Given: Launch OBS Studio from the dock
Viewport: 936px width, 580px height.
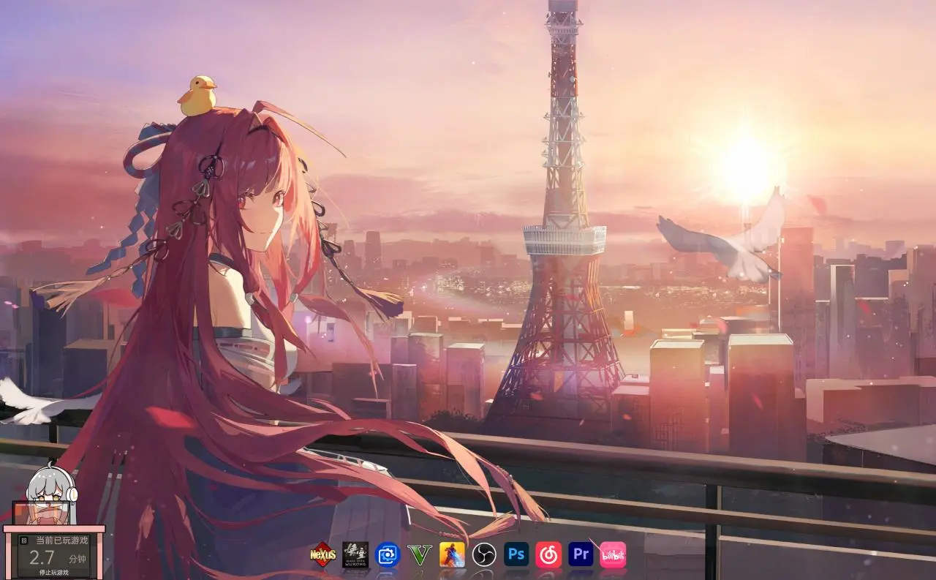Looking at the screenshot, I should pyautogui.click(x=484, y=554).
